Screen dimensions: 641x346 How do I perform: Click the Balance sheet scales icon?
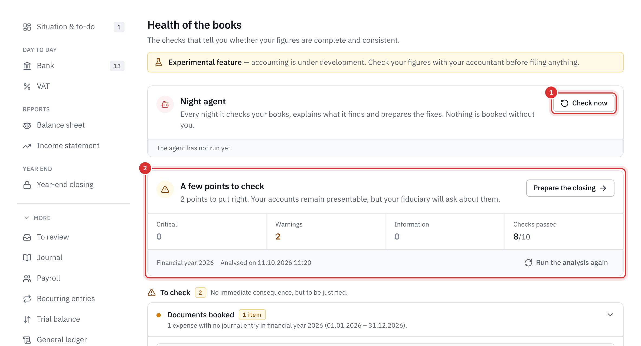[x=27, y=125]
